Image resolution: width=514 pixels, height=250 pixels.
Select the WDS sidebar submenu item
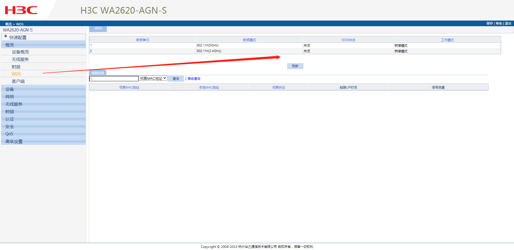pos(16,74)
